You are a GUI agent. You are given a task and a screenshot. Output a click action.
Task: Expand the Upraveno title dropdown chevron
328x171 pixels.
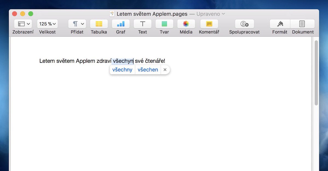pos(223,14)
